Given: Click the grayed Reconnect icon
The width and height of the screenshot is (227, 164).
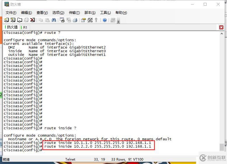Looking at the screenshot, I should coord(26,20).
